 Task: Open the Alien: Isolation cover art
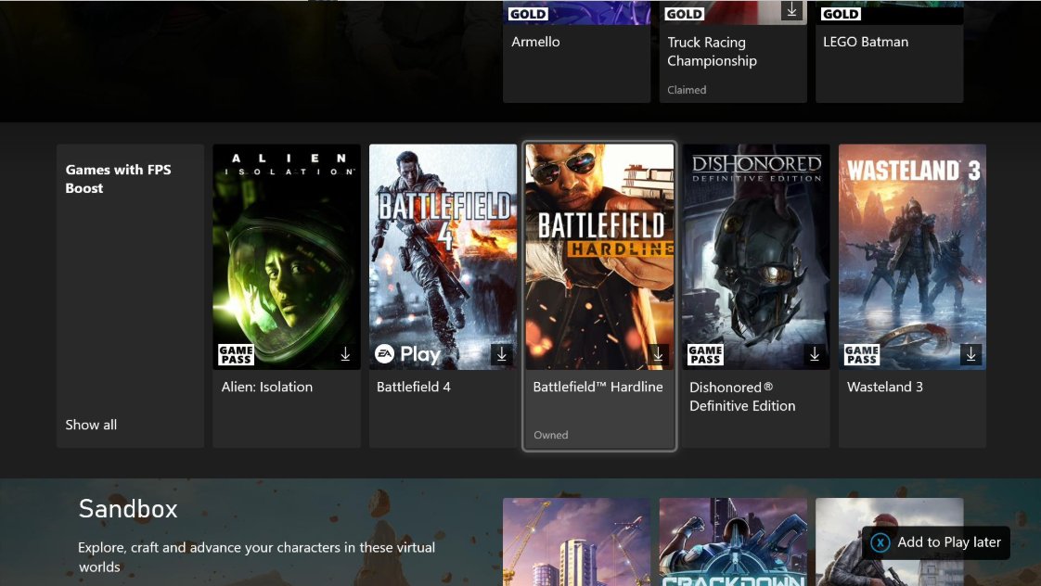287,257
